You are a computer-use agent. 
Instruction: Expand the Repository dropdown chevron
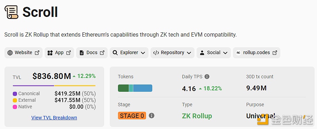(189, 53)
